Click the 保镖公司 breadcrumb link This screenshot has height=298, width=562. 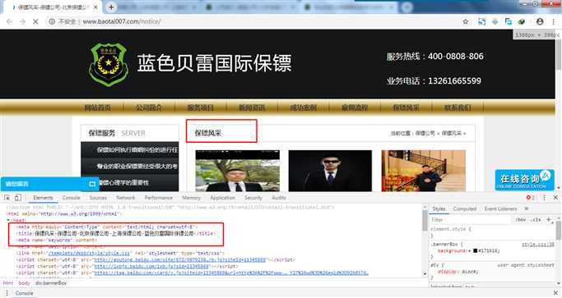pyautogui.click(x=425, y=133)
